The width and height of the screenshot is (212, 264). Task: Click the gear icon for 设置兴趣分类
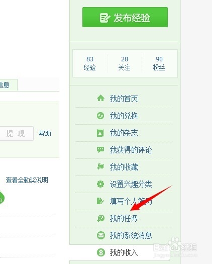point(100,184)
